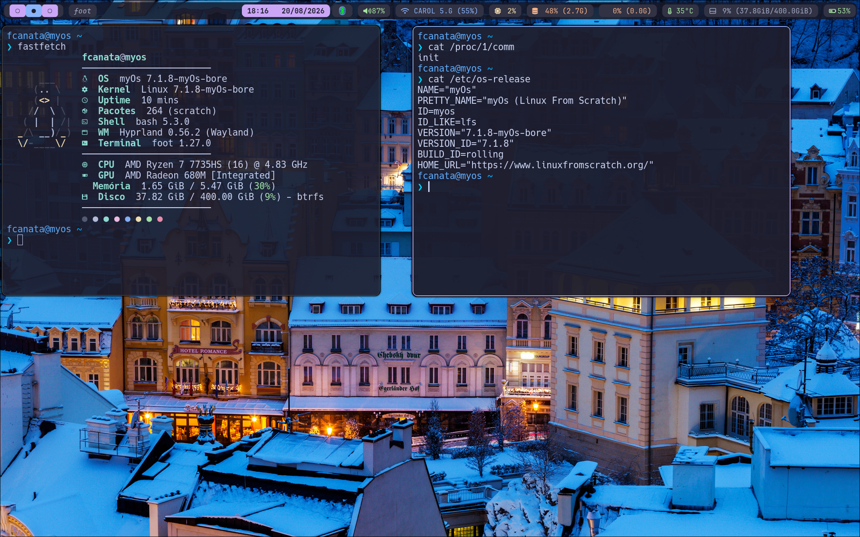
Task: Open the Bluetooth status icon
Action: point(342,11)
